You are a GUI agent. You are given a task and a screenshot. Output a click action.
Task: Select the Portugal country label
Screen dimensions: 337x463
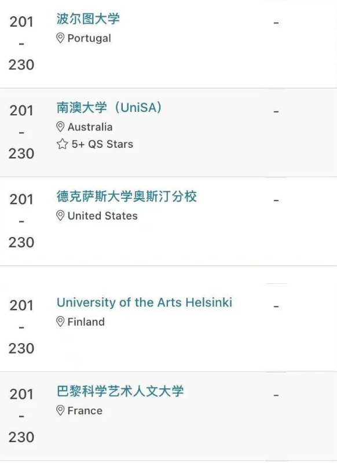tap(89, 38)
